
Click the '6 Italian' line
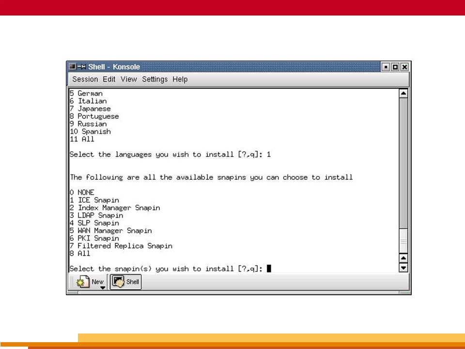(88, 101)
